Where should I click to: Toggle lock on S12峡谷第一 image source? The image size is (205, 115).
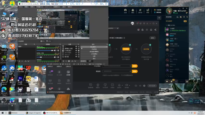[79, 50]
